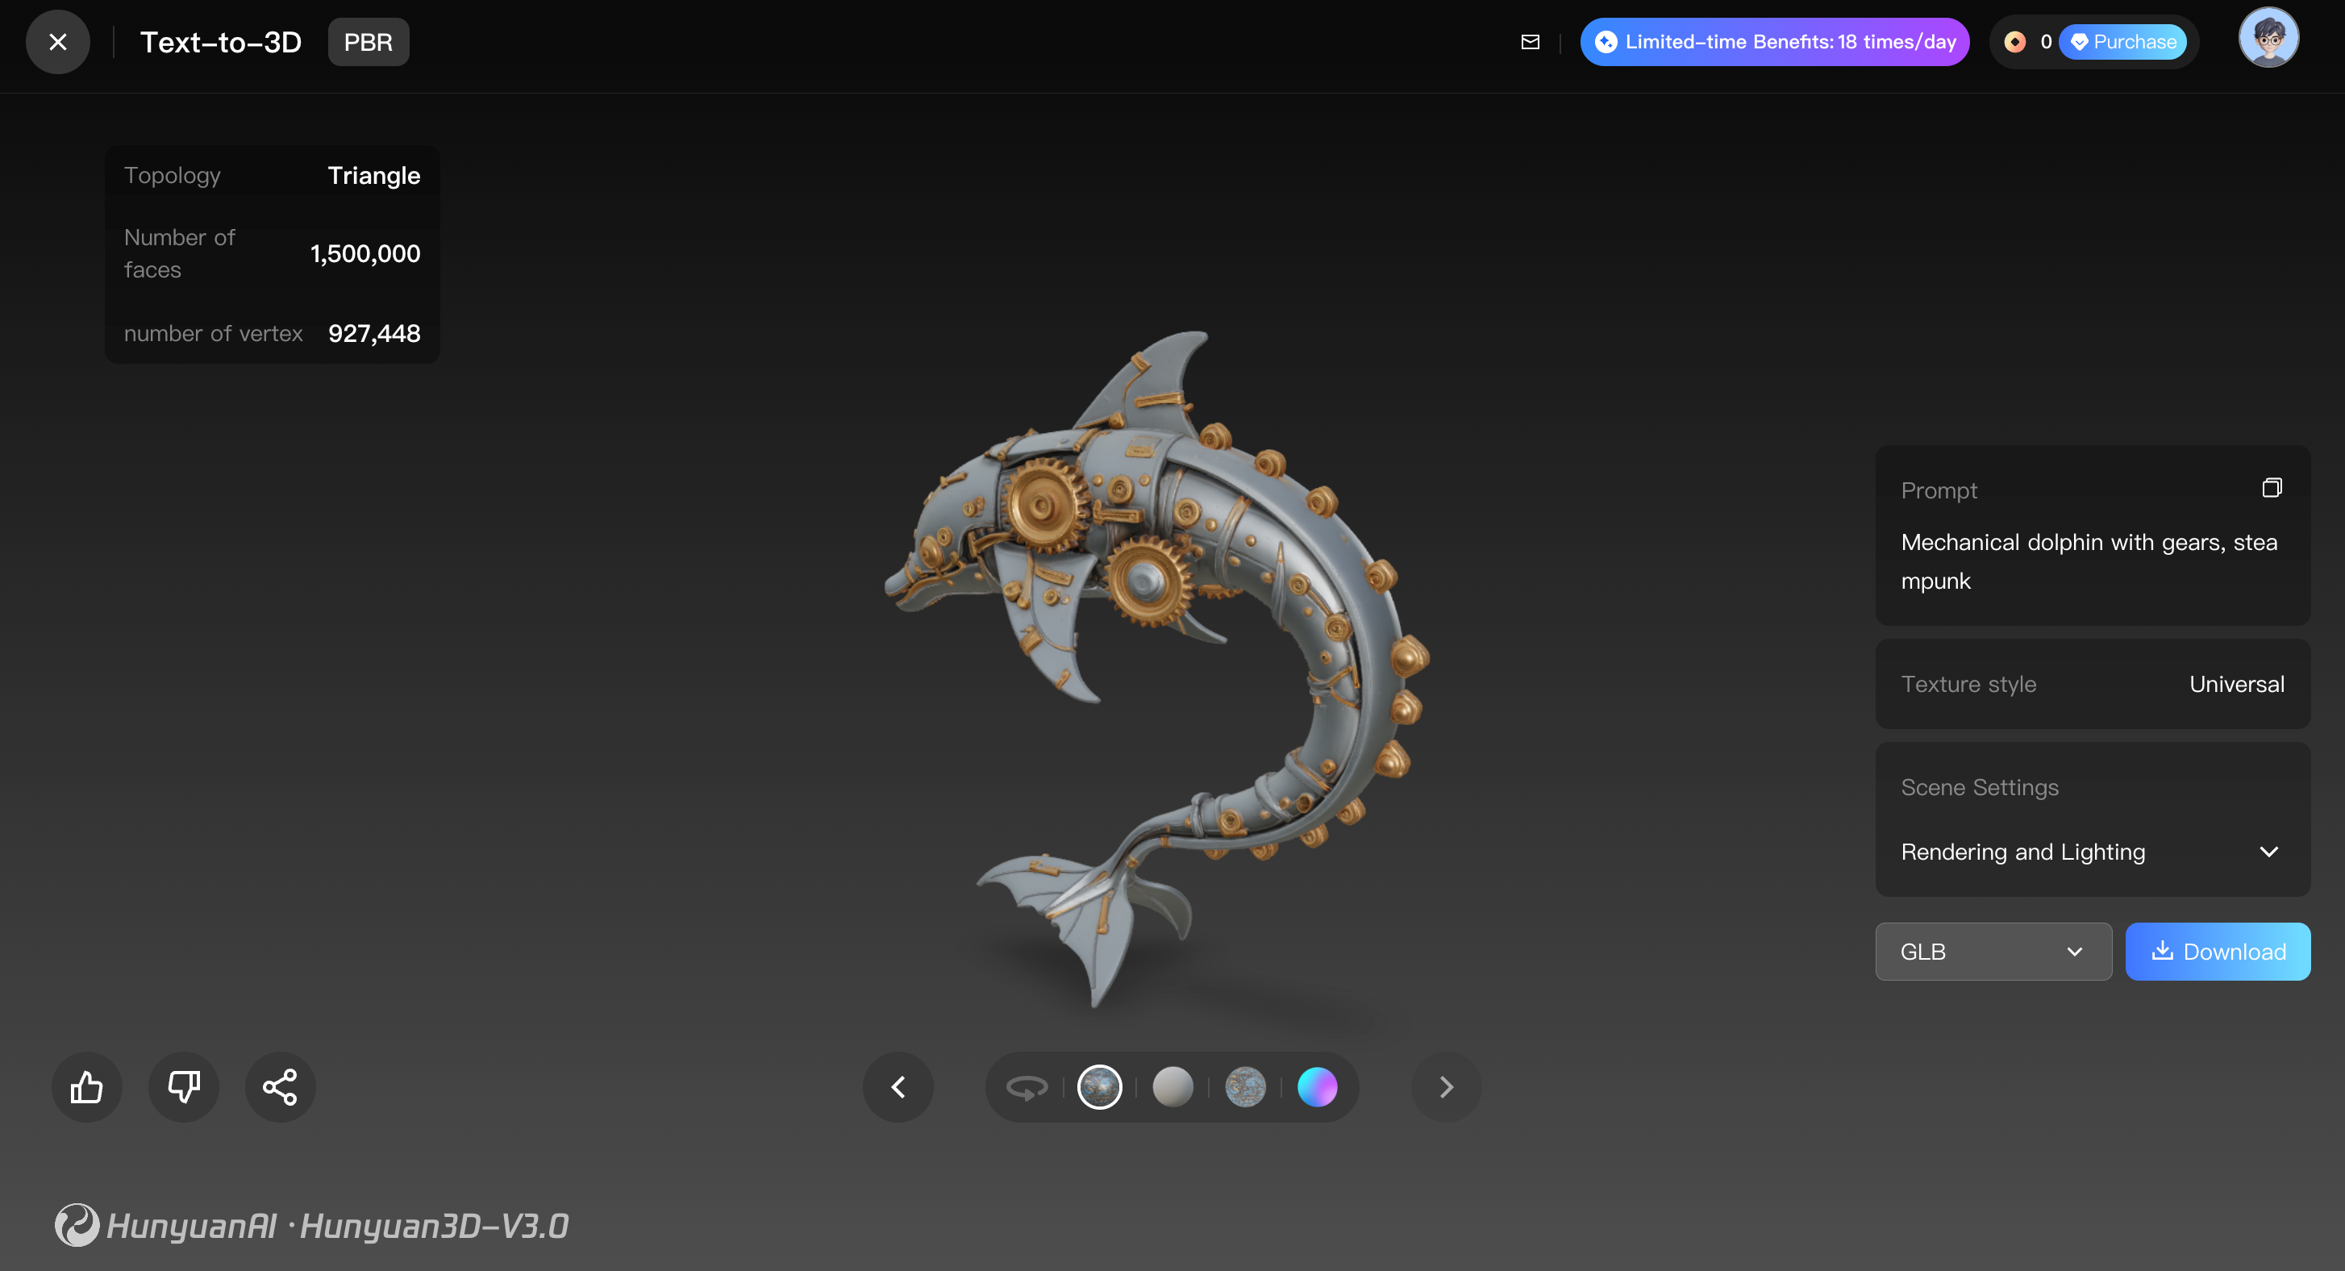Click the Purchase button
This screenshot has height=1271, width=2345.
[x=2123, y=42]
